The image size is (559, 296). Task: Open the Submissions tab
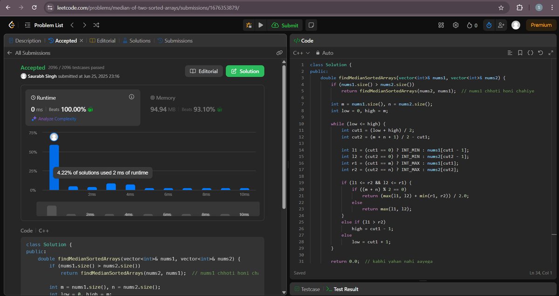(175, 40)
